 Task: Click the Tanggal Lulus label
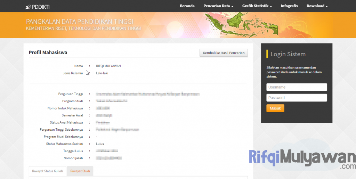tap(73, 151)
